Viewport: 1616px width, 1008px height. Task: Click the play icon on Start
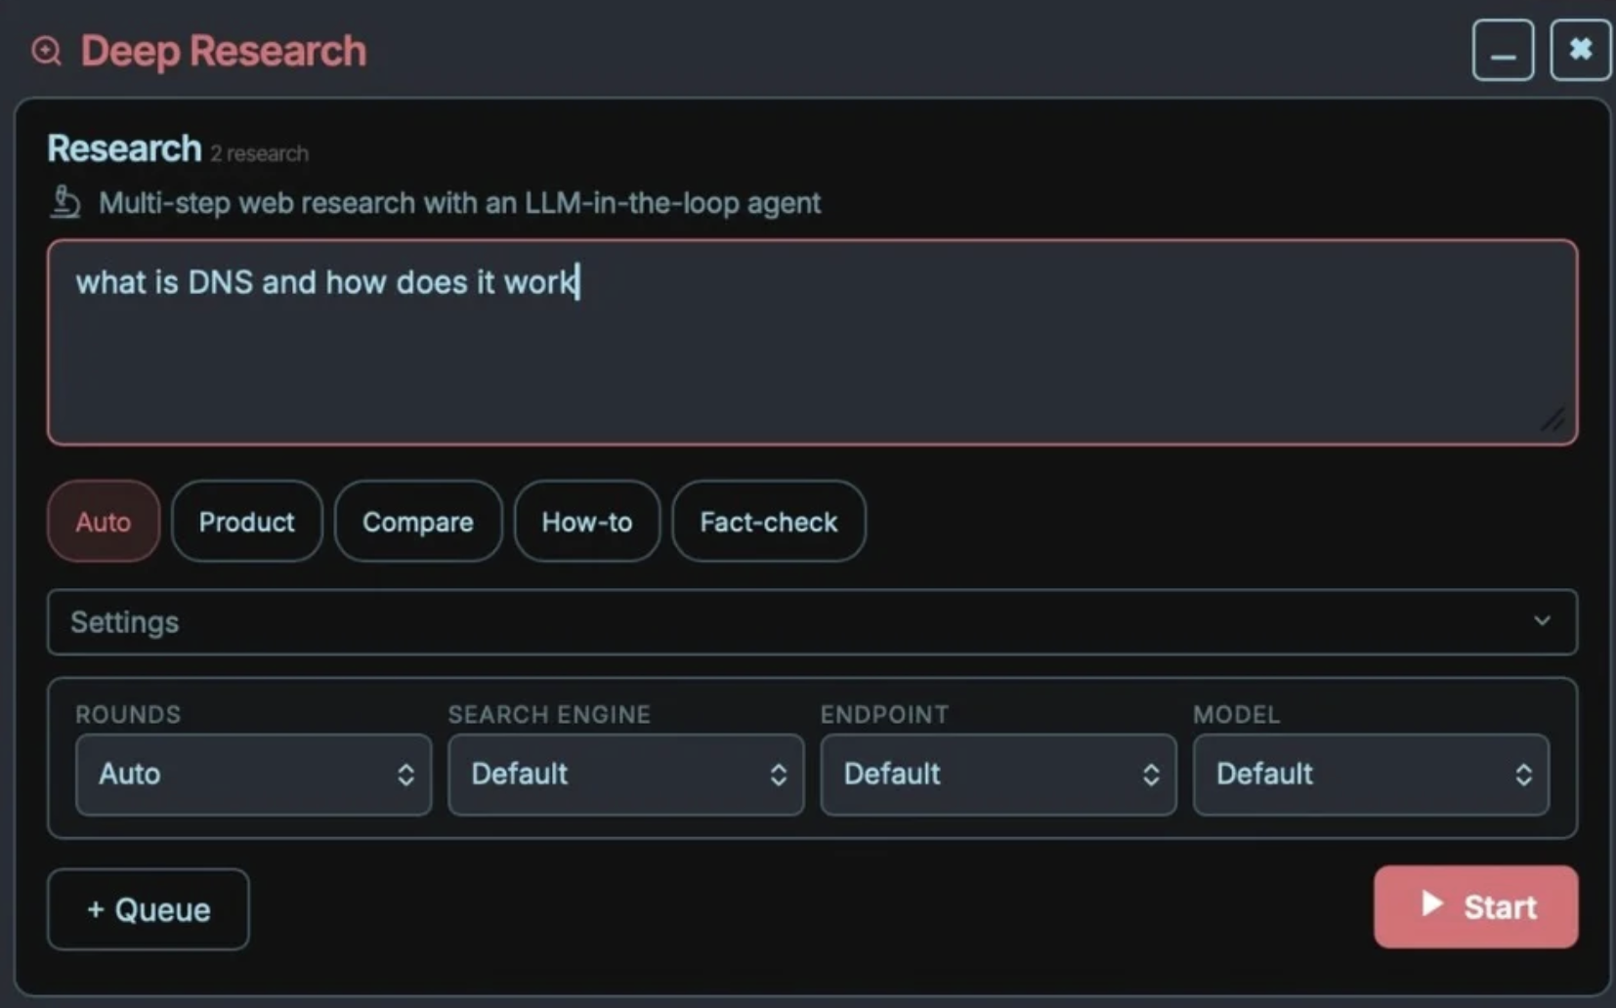[x=1431, y=904]
